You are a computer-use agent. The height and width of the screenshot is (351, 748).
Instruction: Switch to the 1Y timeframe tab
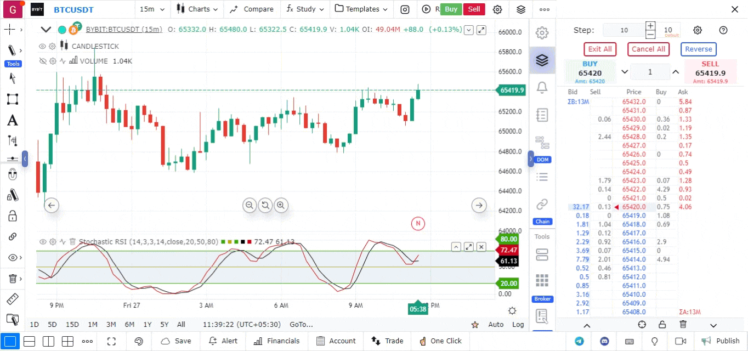coord(146,324)
